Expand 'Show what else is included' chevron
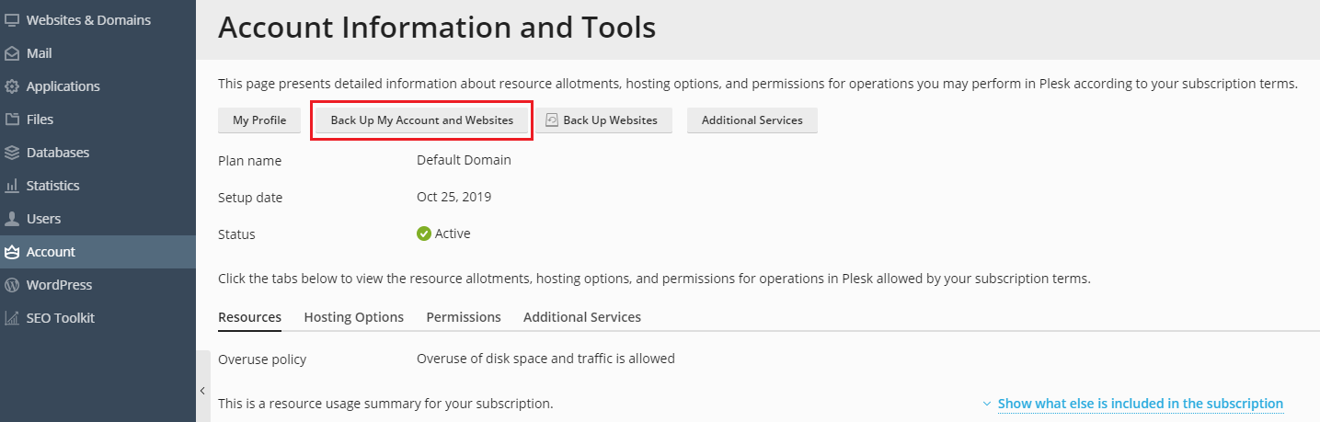Viewport: 1320px width, 422px height. (x=987, y=404)
